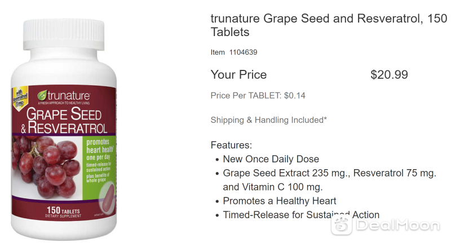Click '150 TABLETS' text on bottle label
Image resolution: width=451 pixels, height=243 pixels.
point(63,210)
